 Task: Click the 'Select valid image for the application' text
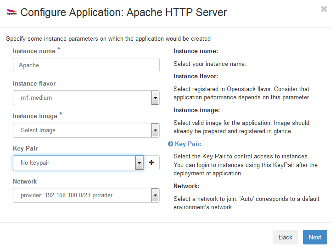pos(241,127)
